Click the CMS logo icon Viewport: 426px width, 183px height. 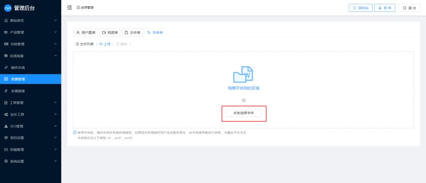tap(8, 8)
